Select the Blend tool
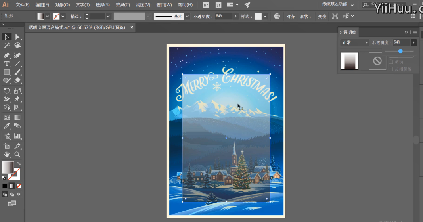The image size is (423, 222). tap(17, 126)
